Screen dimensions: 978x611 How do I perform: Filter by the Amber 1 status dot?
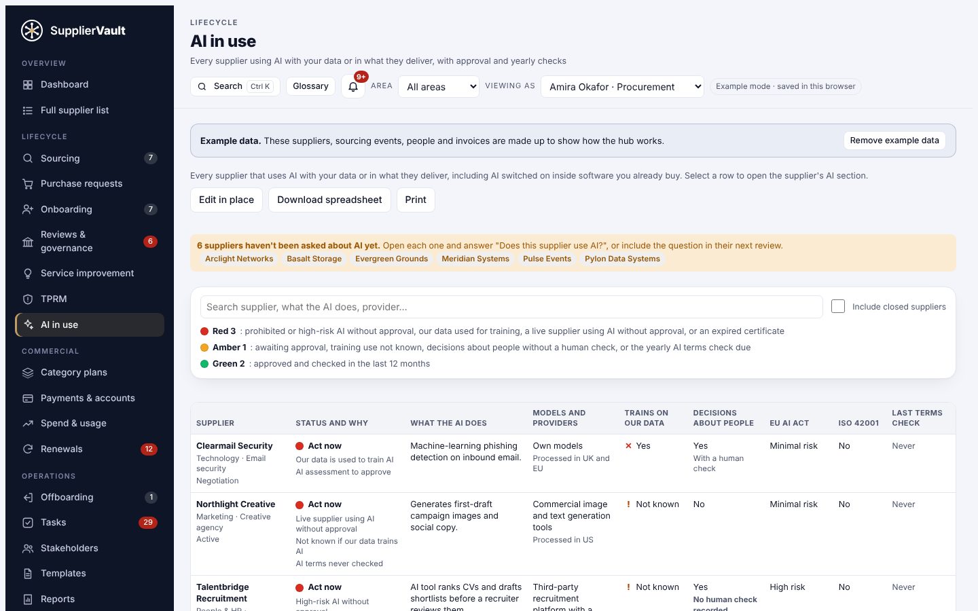click(x=204, y=348)
